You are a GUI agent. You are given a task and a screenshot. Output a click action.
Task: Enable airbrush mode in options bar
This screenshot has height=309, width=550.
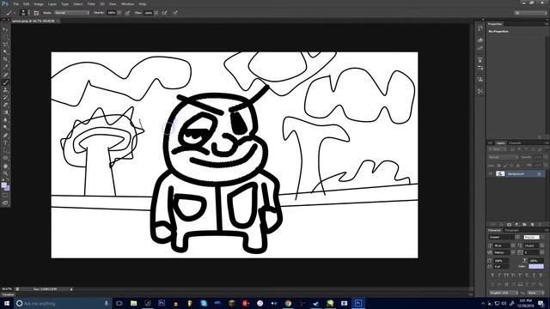164,13
